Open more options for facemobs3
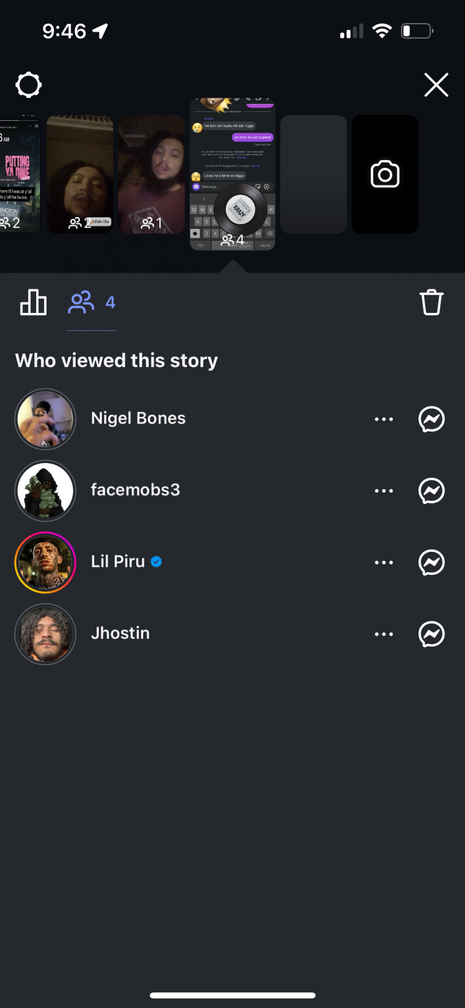 coord(384,491)
